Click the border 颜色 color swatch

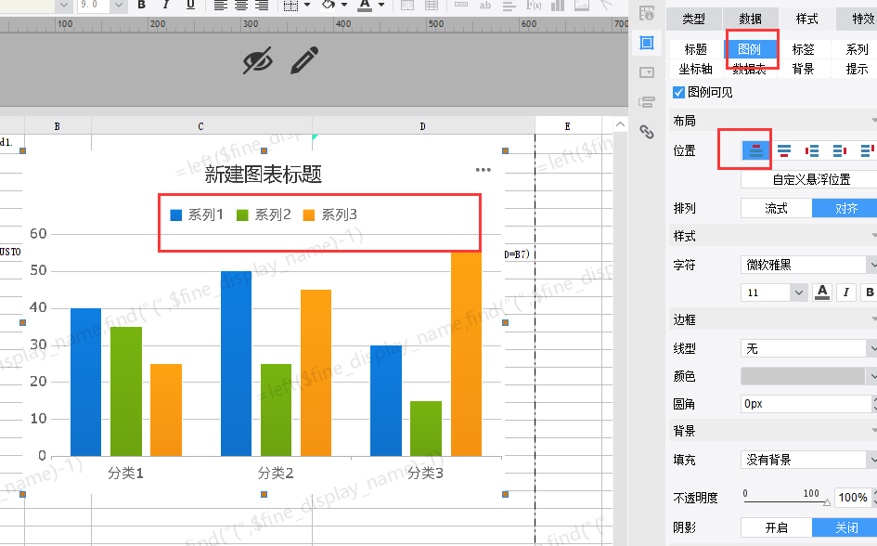pos(803,376)
